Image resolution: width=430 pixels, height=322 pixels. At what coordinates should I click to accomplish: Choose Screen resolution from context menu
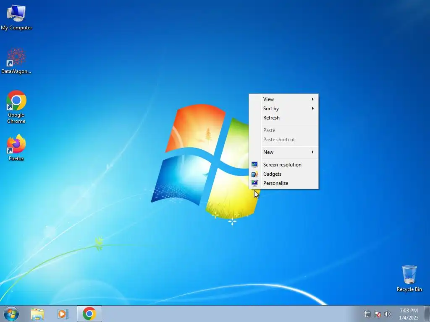284,164
